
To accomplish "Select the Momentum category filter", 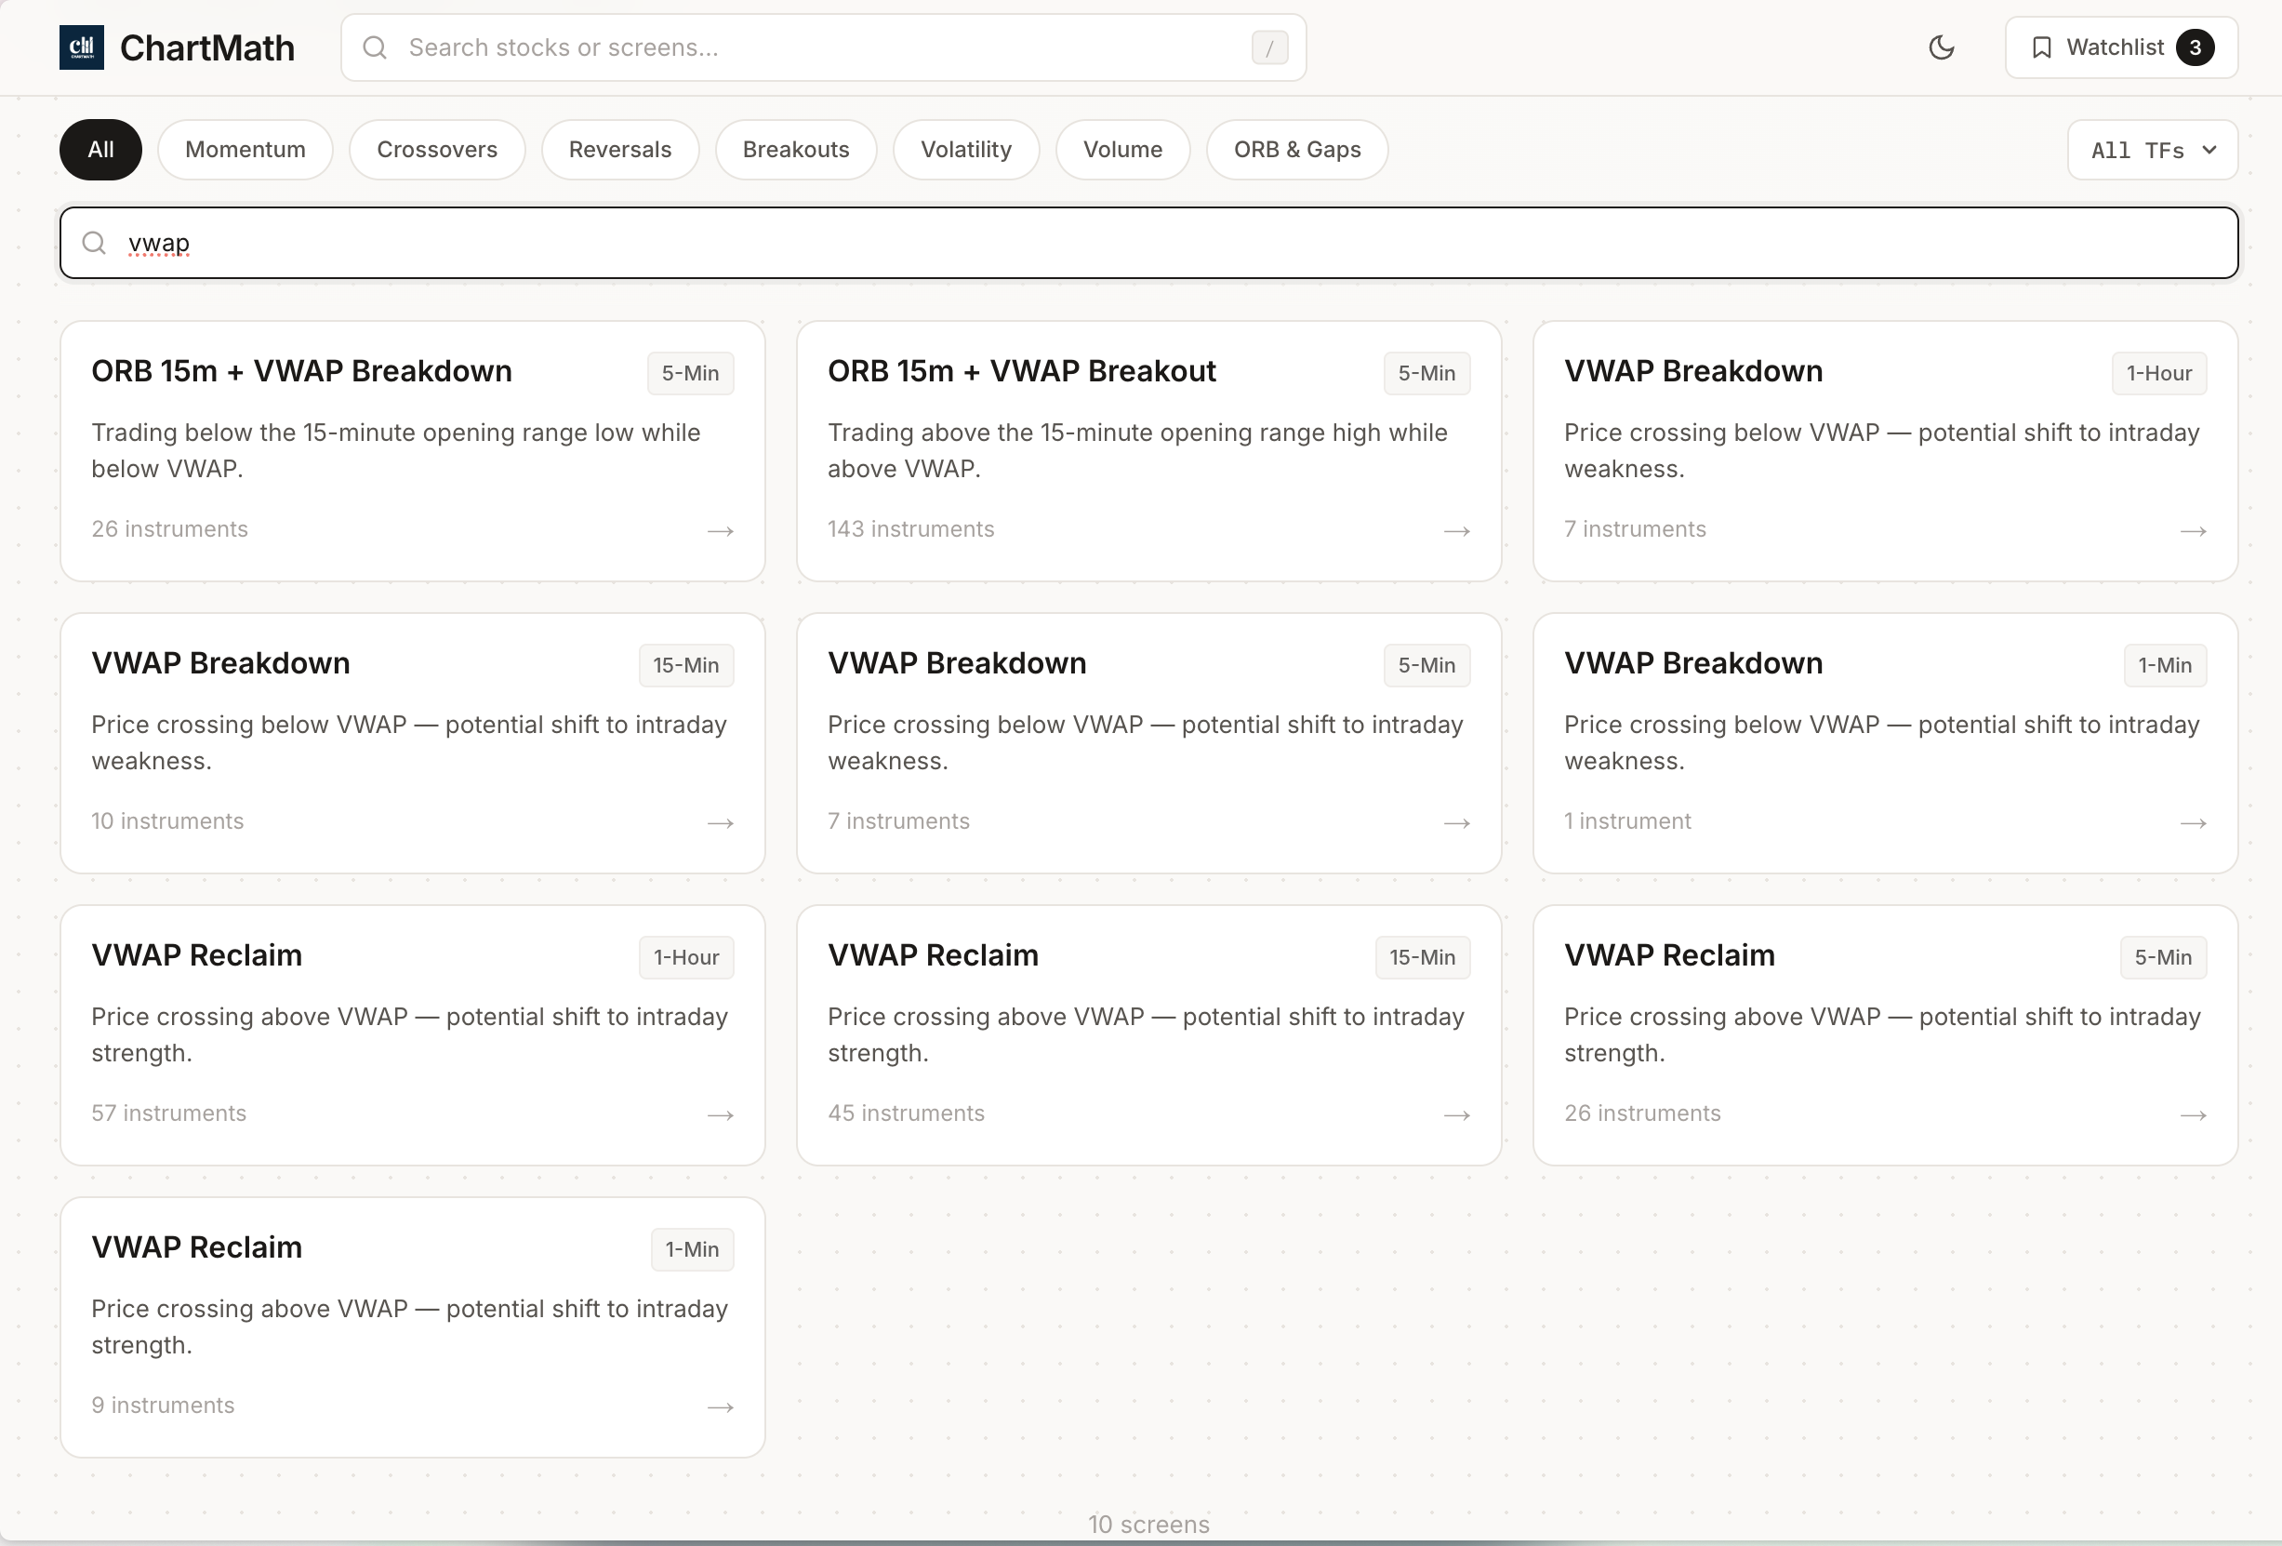I will (x=245, y=149).
